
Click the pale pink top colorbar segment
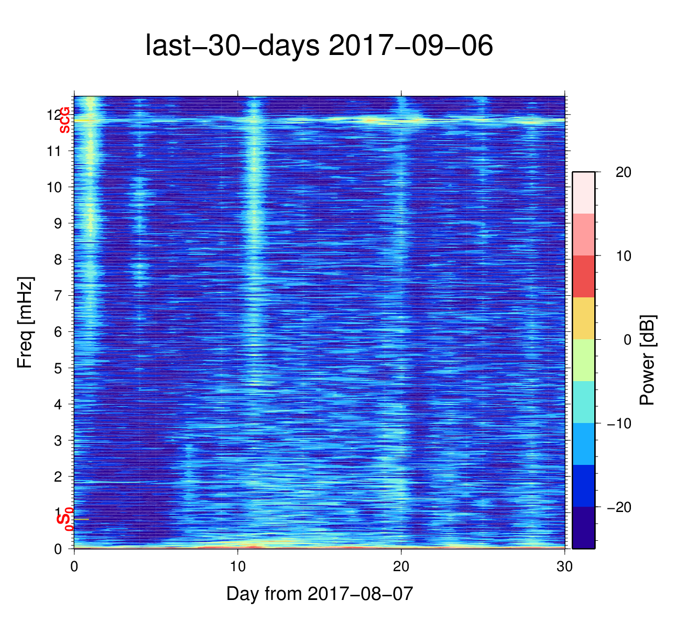coord(583,192)
